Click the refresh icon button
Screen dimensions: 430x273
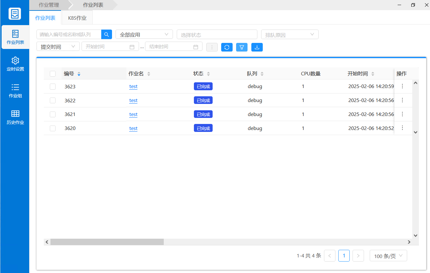(227, 47)
